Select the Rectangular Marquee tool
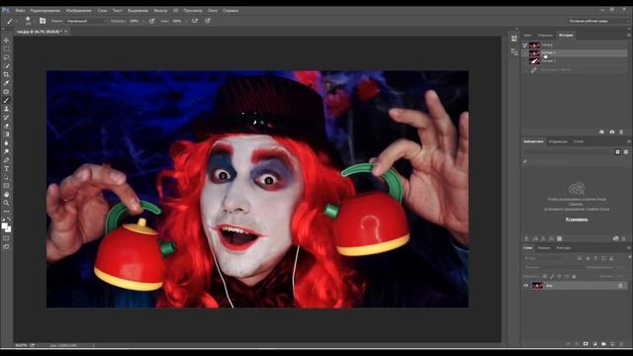The height and width of the screenshot is (356, 633). click(6, 48)
